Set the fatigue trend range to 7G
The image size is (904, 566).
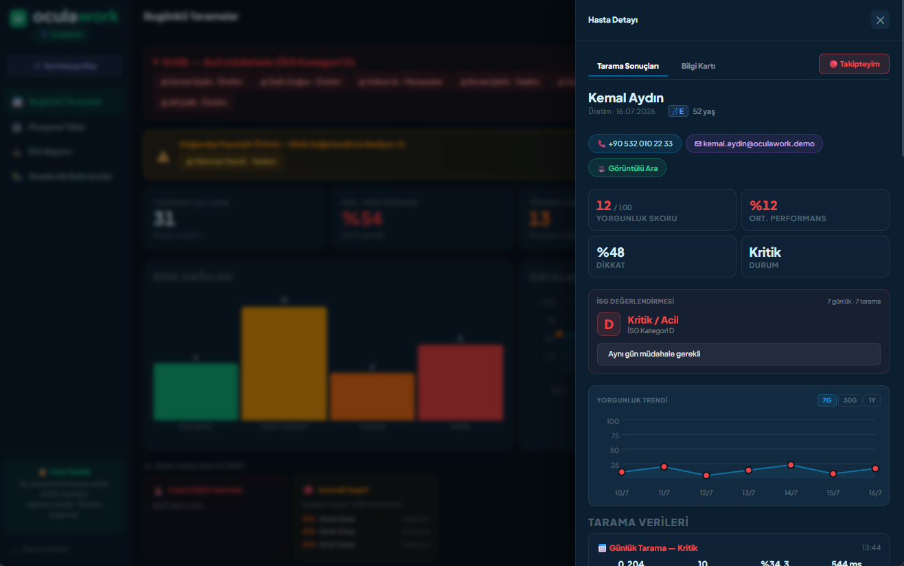click(x=827, y=400)
